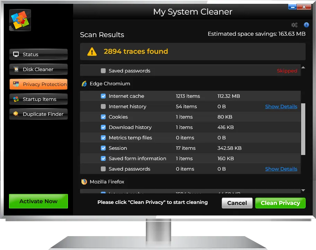Image resolution: width=316 pixels, height=250 pixels.
Task: Click the 112.32 MB size value
Action: point(229,96)
